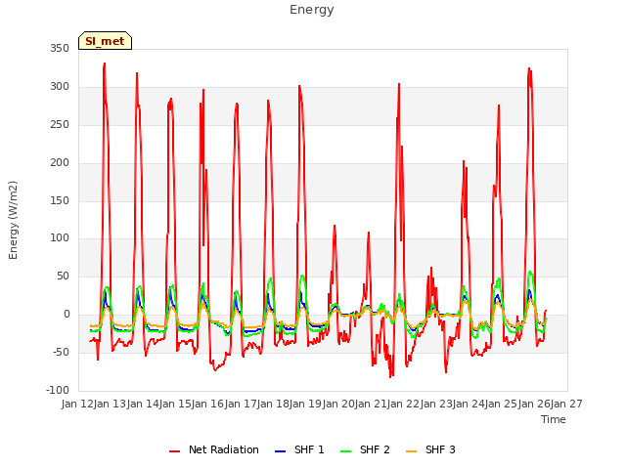Viewport: 626px width, 469px height.
Task: Click the Jan 12 x-axis tick label
Action: point(77,404)
